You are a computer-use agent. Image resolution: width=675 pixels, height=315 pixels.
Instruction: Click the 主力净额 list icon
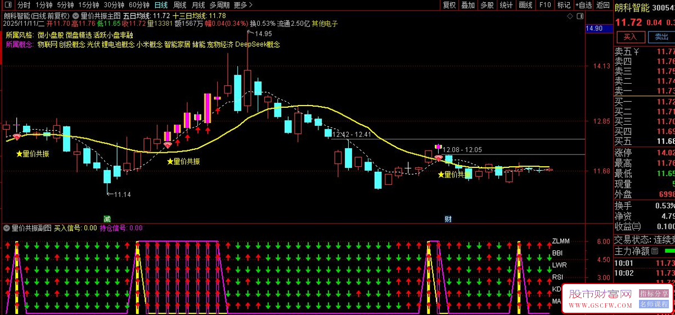655,252
